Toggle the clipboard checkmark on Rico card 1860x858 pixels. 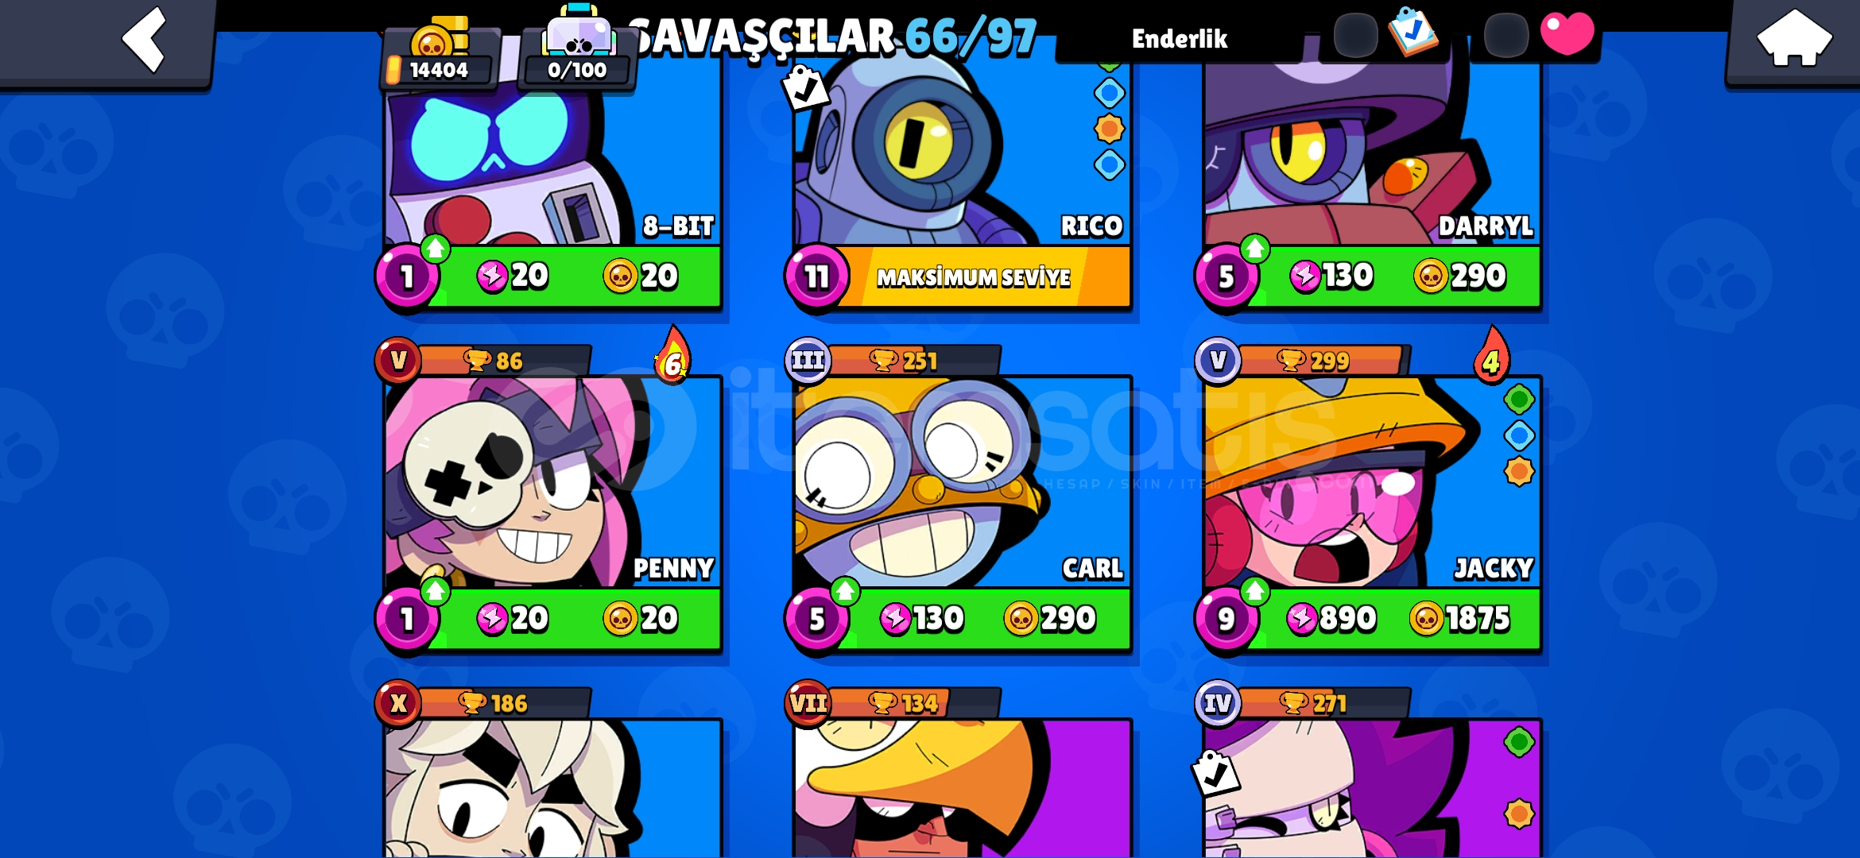[x=805, y=87]
